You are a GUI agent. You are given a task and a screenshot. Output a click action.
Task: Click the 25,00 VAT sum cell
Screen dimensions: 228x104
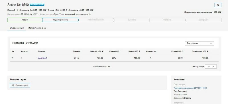pos(180,58)
